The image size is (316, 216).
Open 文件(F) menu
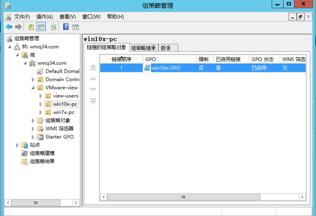click(22, 17)
